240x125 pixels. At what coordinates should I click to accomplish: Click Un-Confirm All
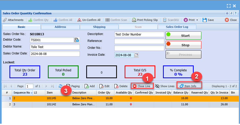(89, 20)
